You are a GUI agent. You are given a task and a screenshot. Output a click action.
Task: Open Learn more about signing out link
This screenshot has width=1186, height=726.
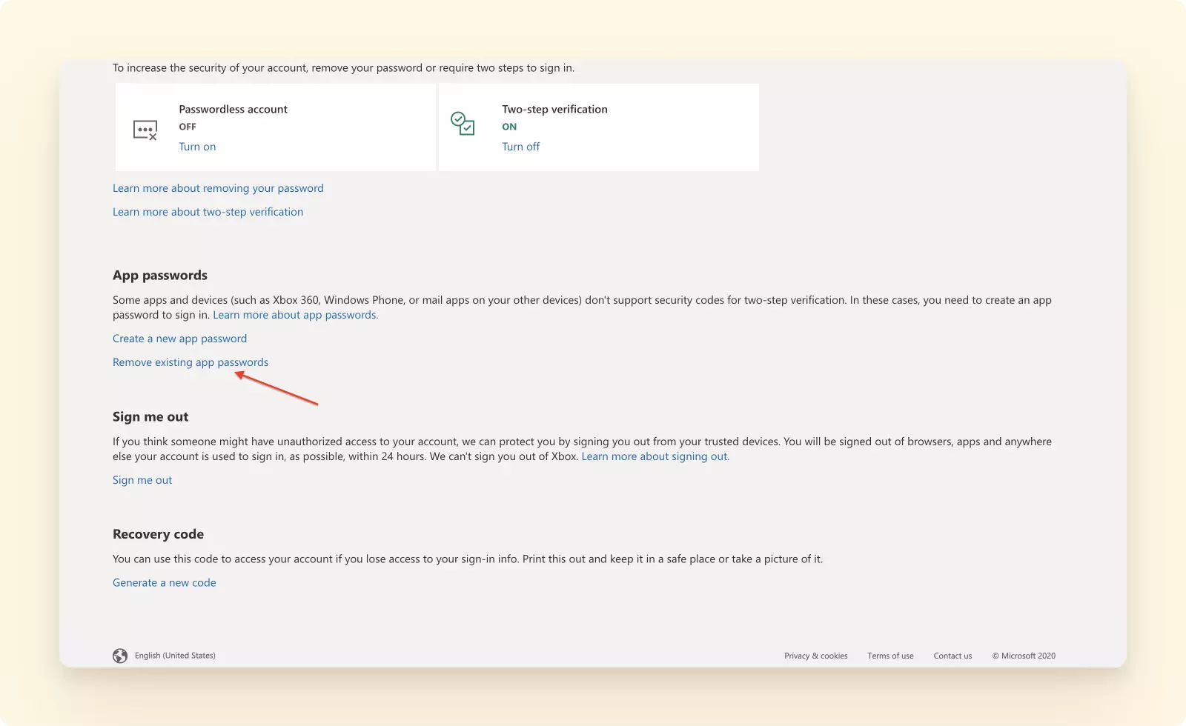pyautogui.click(x=655, y=456)
